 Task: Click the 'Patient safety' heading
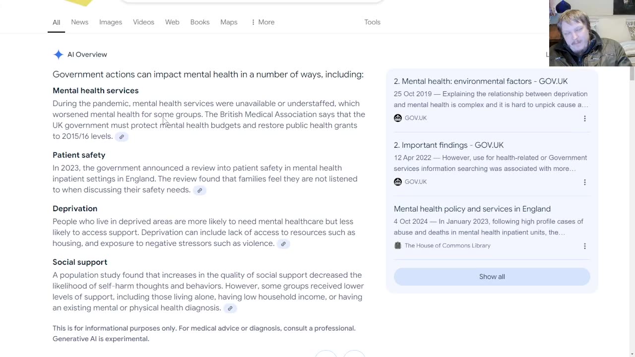coord(79,155)
